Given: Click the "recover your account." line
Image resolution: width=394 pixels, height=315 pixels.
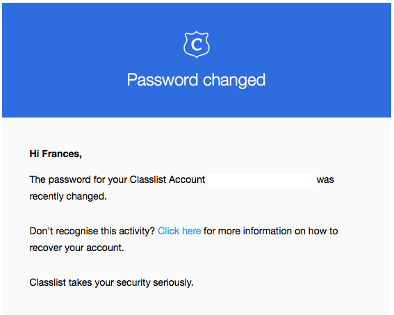Looking at the screenshot, I should (76, 248).
